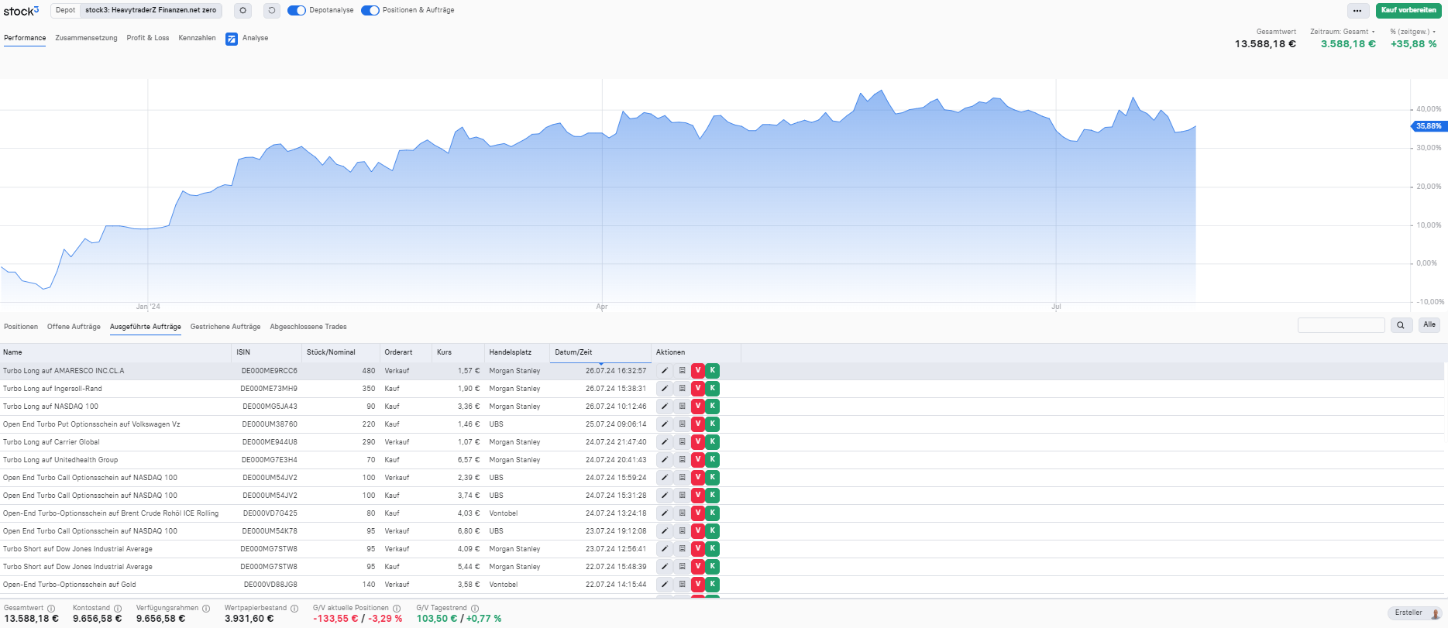Edit the Ingersoll-Rand order with pencil
This screenshot has width=1448, height=628.
[665, 389]
